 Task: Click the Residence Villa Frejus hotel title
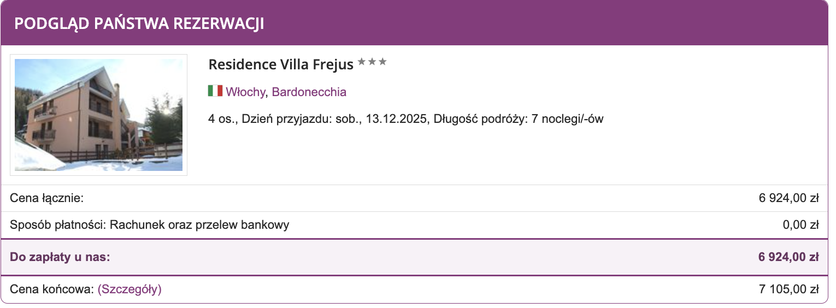(281, 64)
